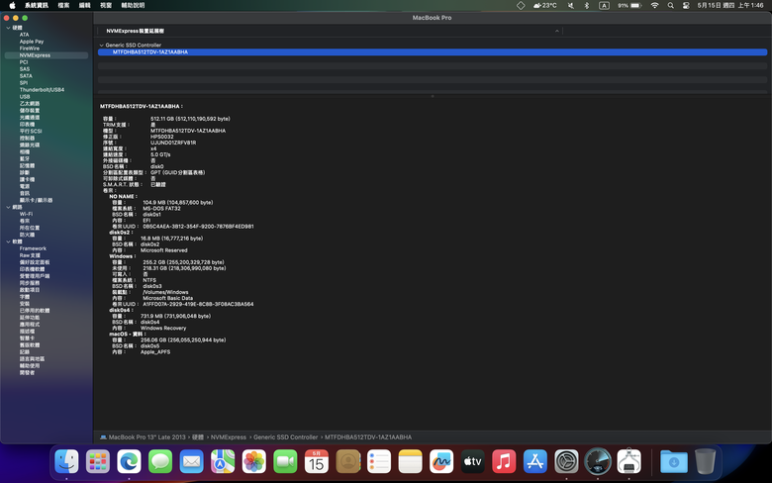Screen dimensions: 772x483
Task: Open App Store from the Dock
Action: click(535, 461)
